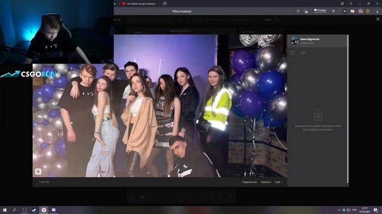Open the photo author's name link

click(x=310, y=39)
